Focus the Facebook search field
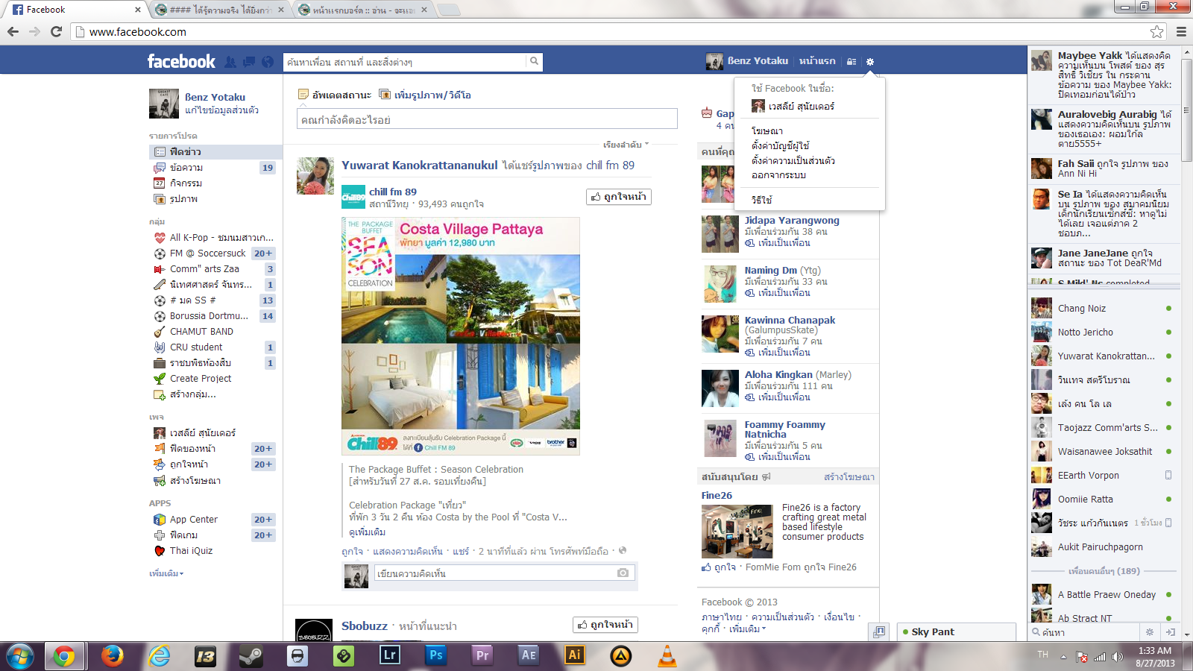This screenshot has width=1193, height=671. pyautogui.click(x=405, y=62)
